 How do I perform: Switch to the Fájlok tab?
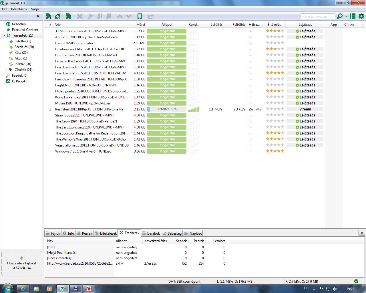(53, 233)
